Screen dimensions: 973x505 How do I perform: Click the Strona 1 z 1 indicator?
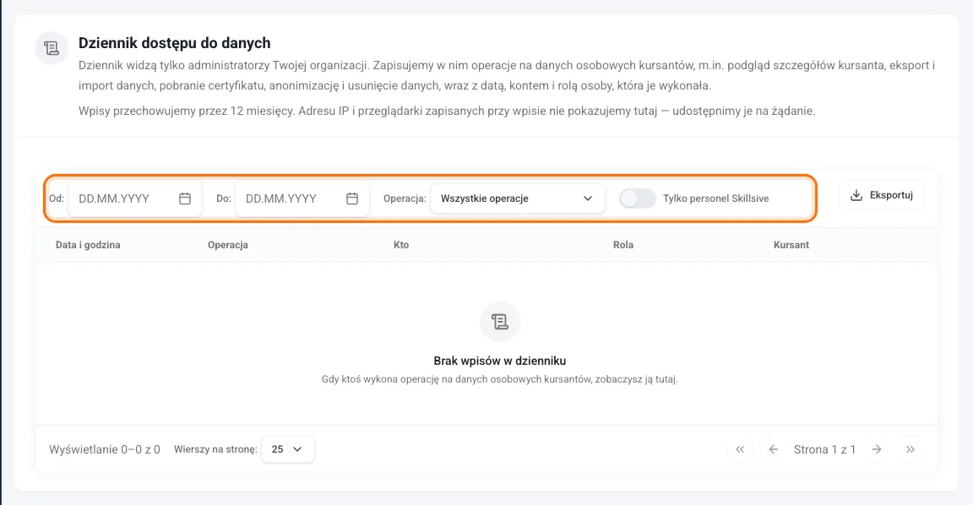click(824, 449)
